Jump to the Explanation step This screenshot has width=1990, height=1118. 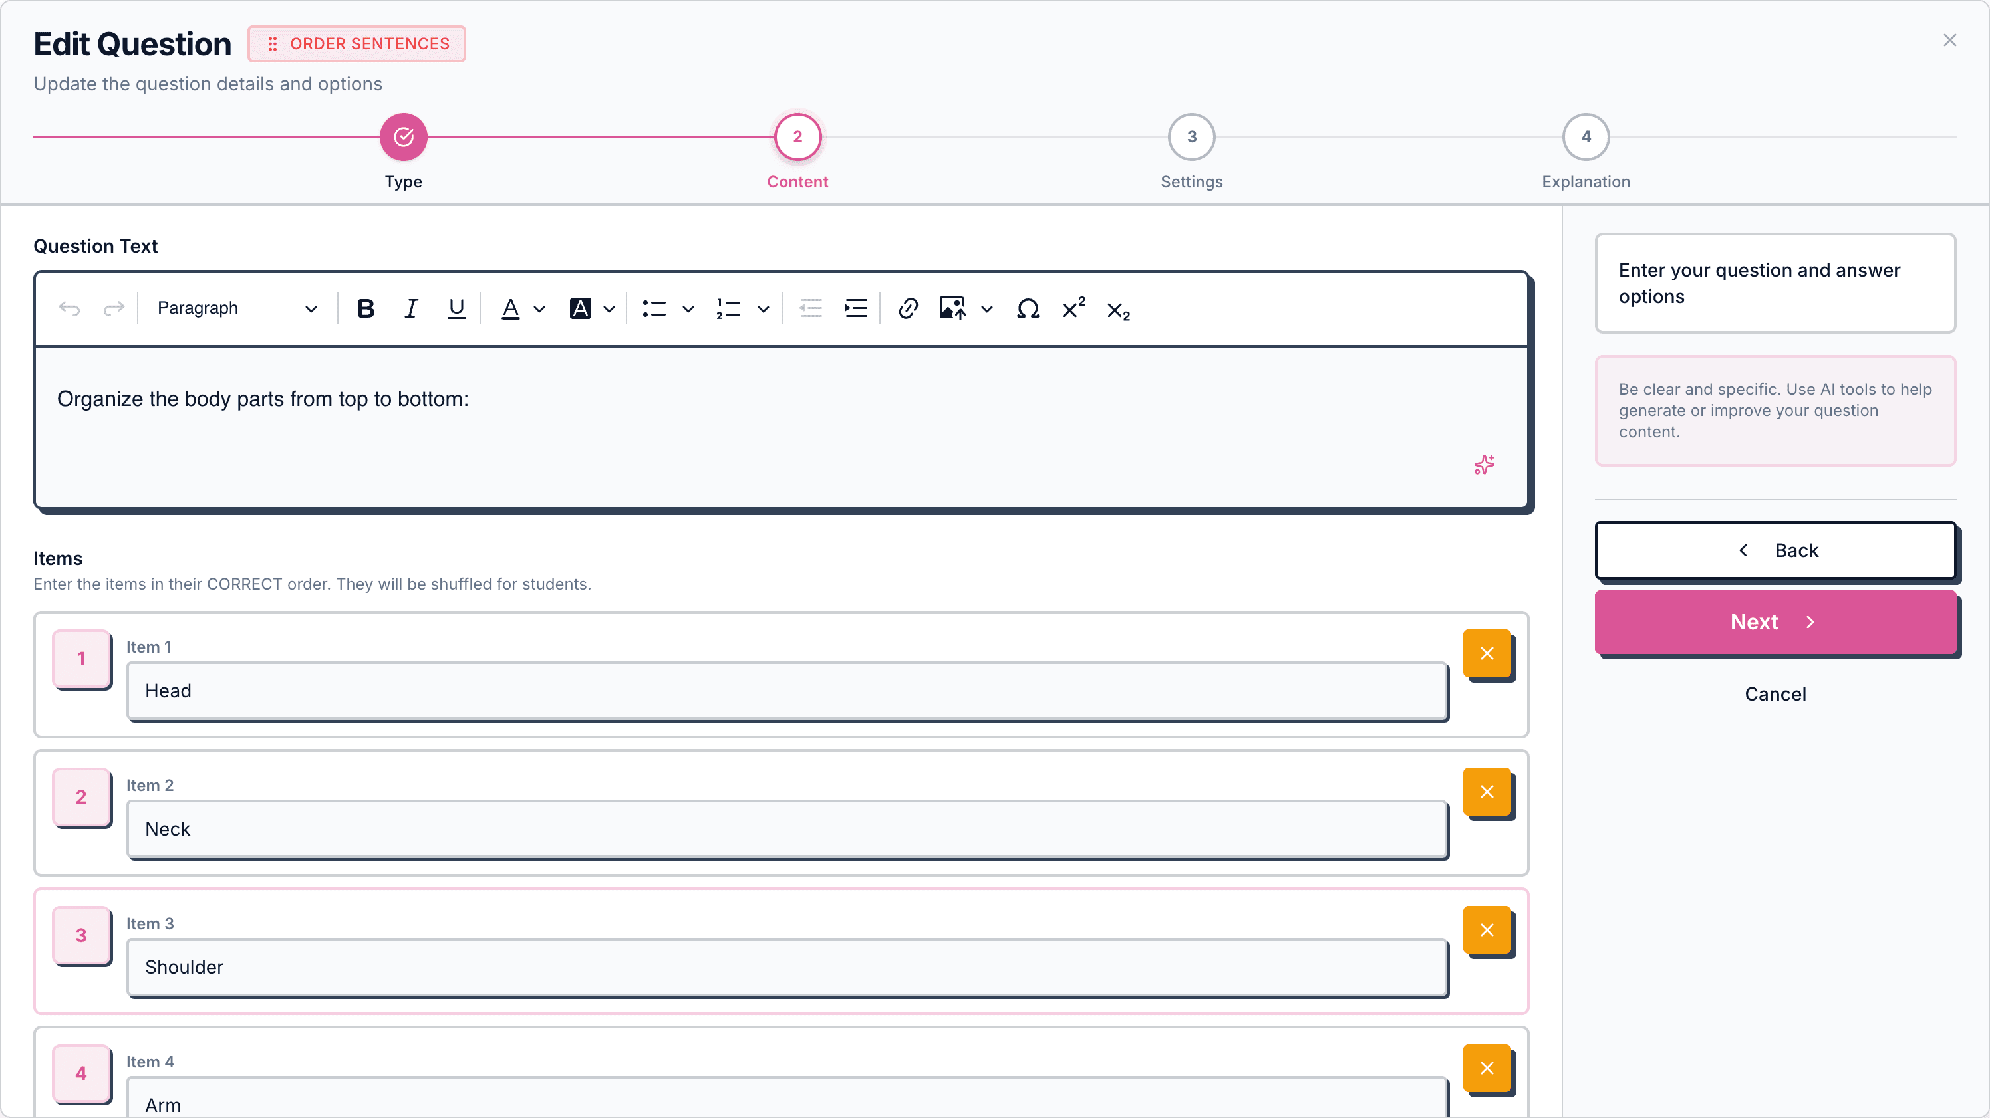[x=1585, y=138]
